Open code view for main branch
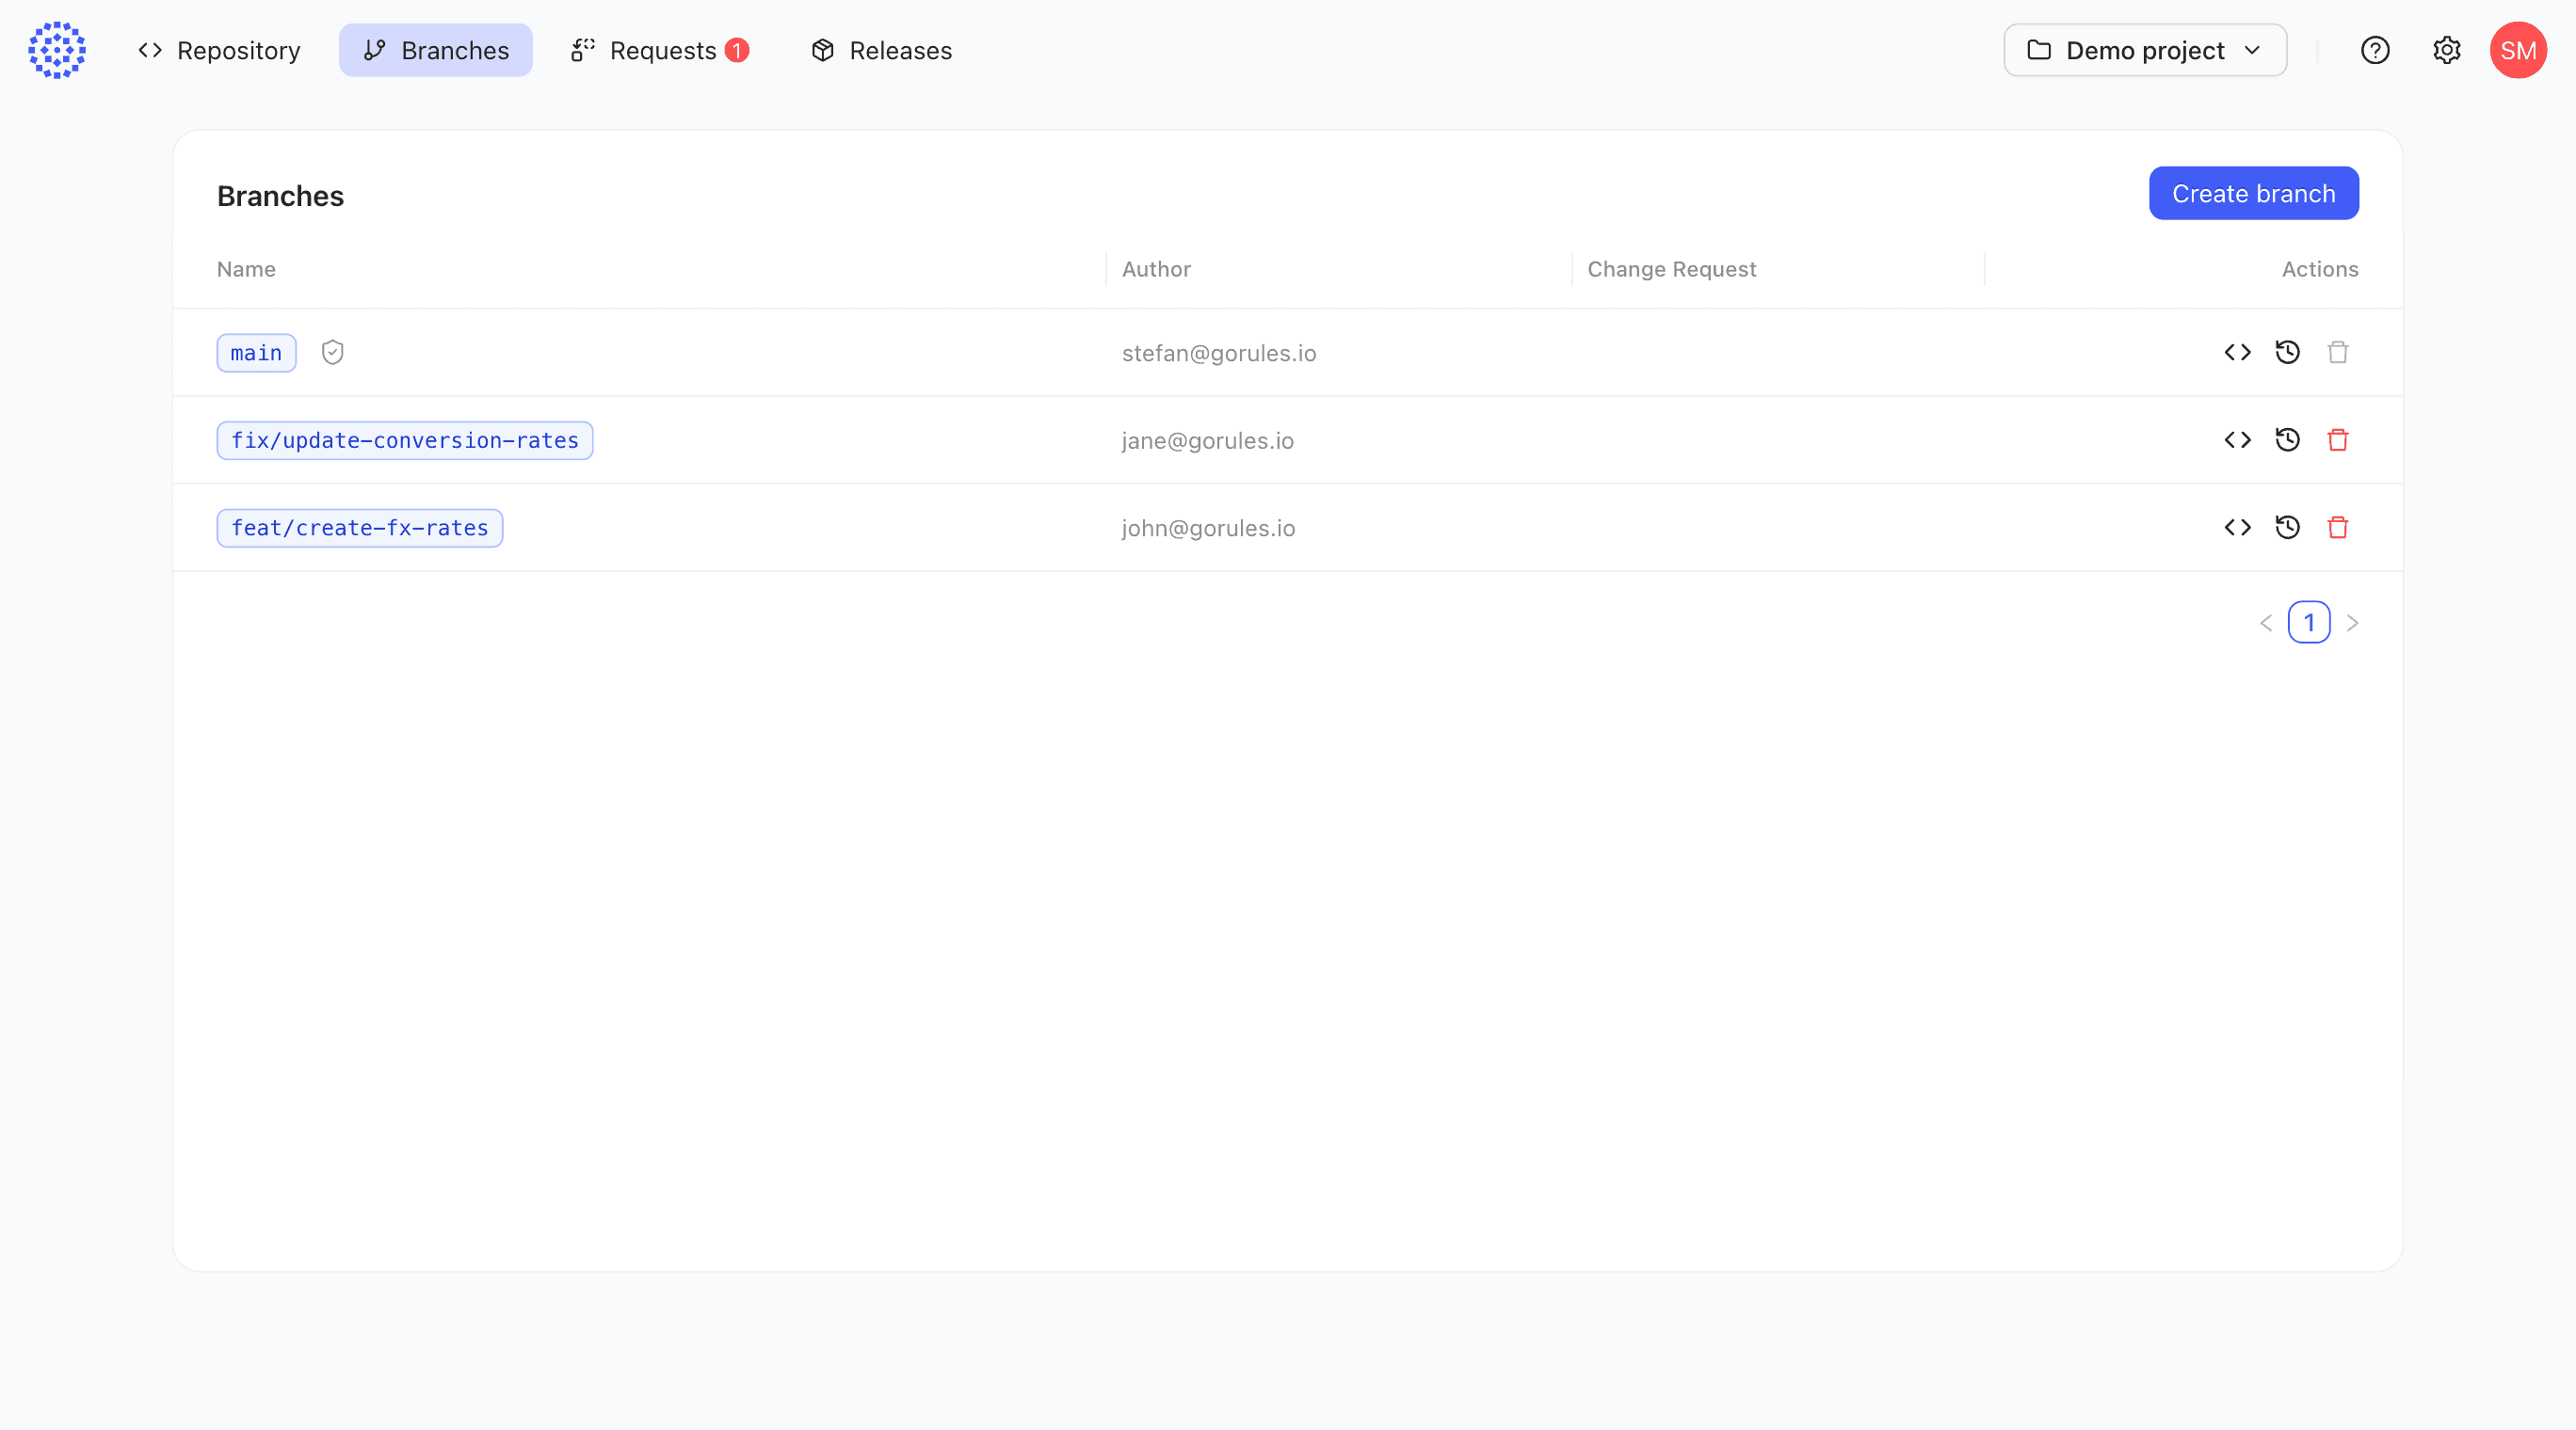This screenshot has height=1430, width=2576. [x=2237, y=353]
